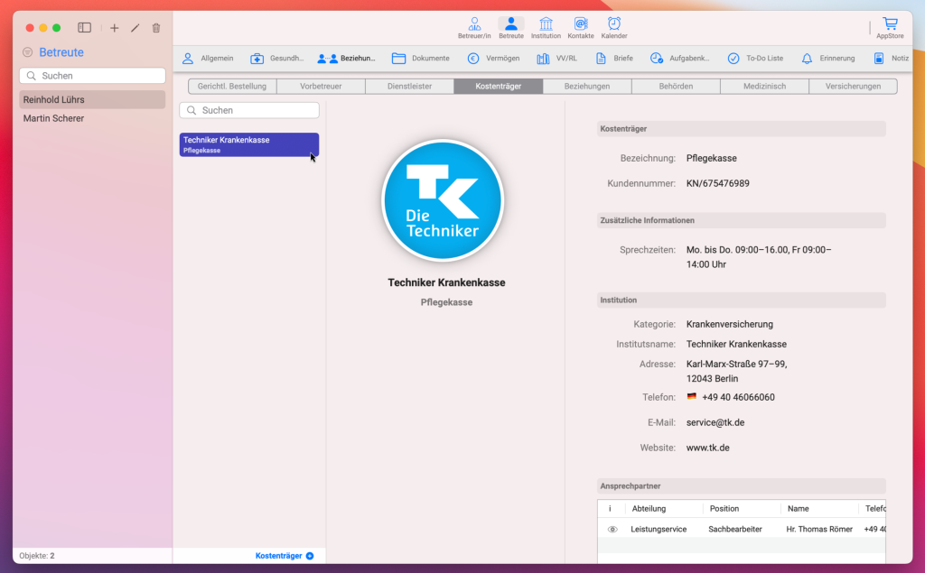Open the Aufgabenkatalog toolbar item
This screenshot has width=925, height=573.
(679, 59)
